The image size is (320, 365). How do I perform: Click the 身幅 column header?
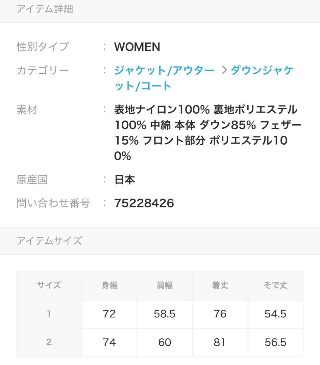(109, 286)
